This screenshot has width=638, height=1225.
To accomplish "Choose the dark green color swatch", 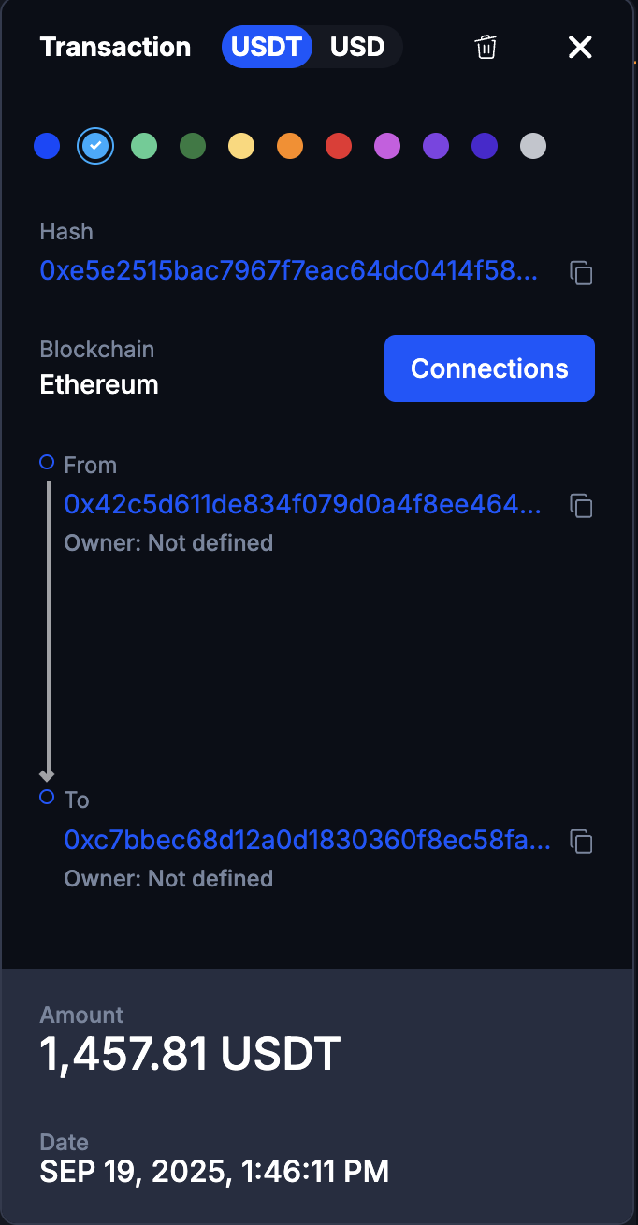I will point(193,146).
